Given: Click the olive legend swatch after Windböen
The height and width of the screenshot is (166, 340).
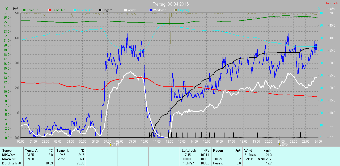Looking at the screenshot, I should [x=175, y=10].
